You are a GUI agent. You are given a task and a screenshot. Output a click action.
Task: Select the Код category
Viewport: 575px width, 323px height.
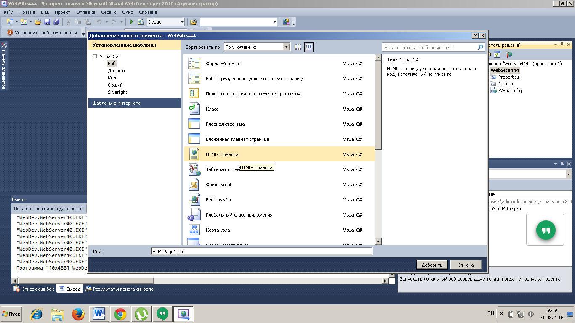[112, 78]
